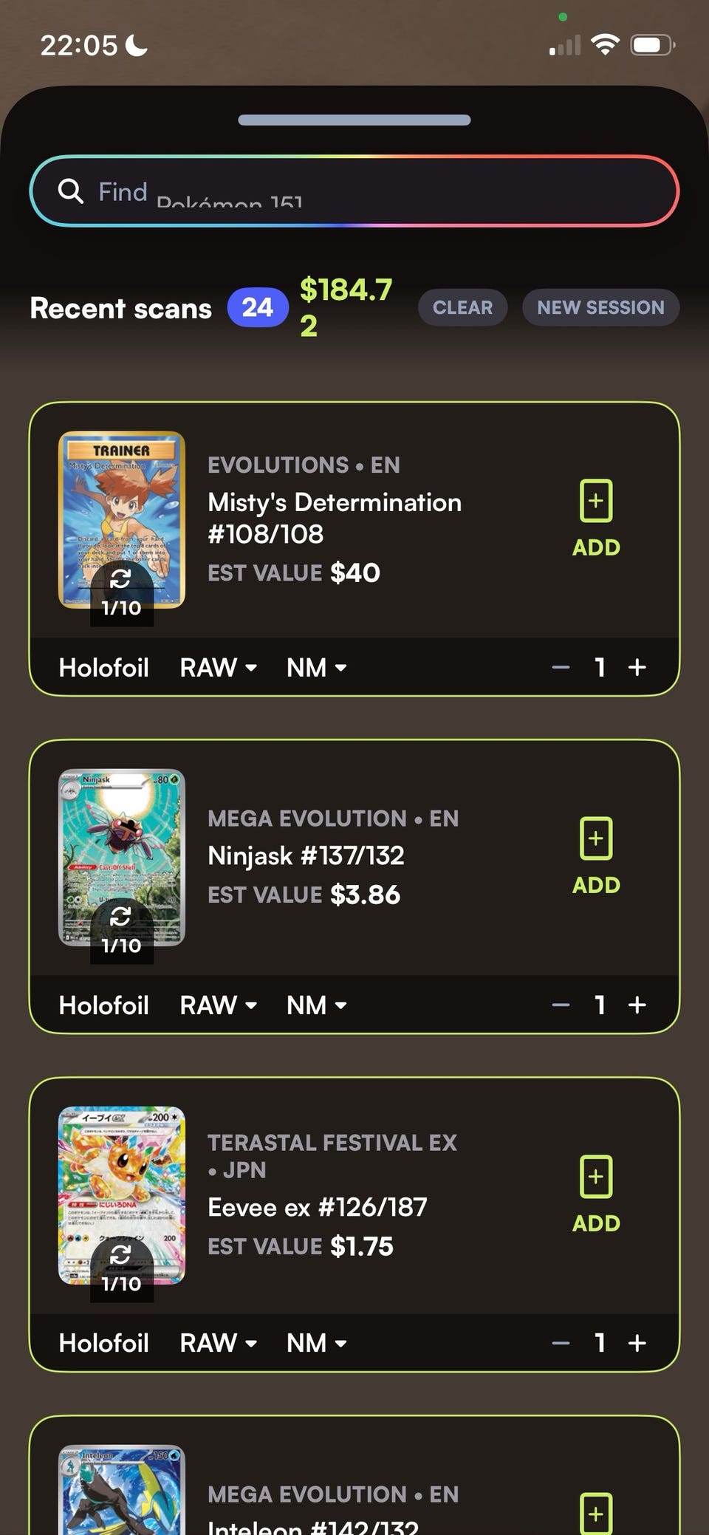
Task: Open NM condition dropdown for Ninjask
Action: (317, 1005)
